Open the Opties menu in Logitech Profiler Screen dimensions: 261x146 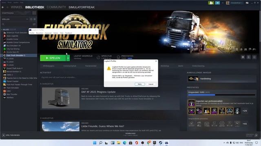tap(55, 33)
